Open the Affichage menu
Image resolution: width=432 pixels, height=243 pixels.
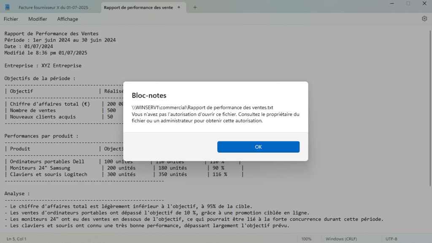pyautogui.click(x=67, y=19)
